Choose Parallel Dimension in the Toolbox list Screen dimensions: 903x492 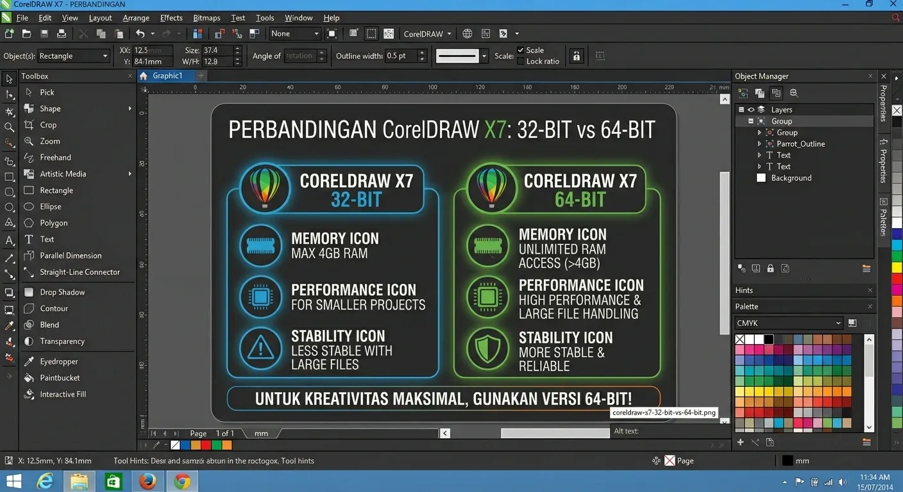(77, 256)
